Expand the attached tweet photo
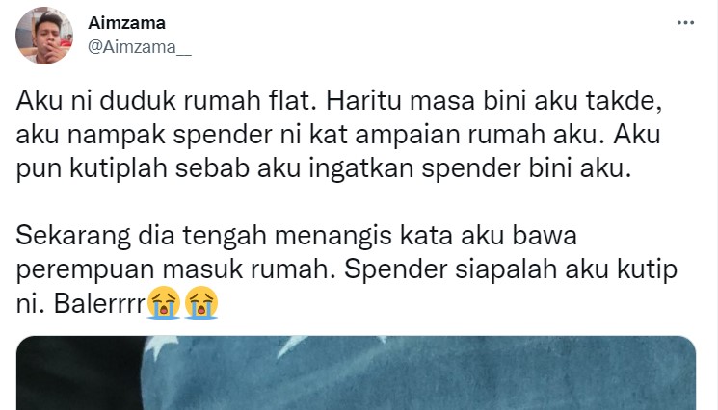This screenshot has width=718, height=410. (356, 373)
